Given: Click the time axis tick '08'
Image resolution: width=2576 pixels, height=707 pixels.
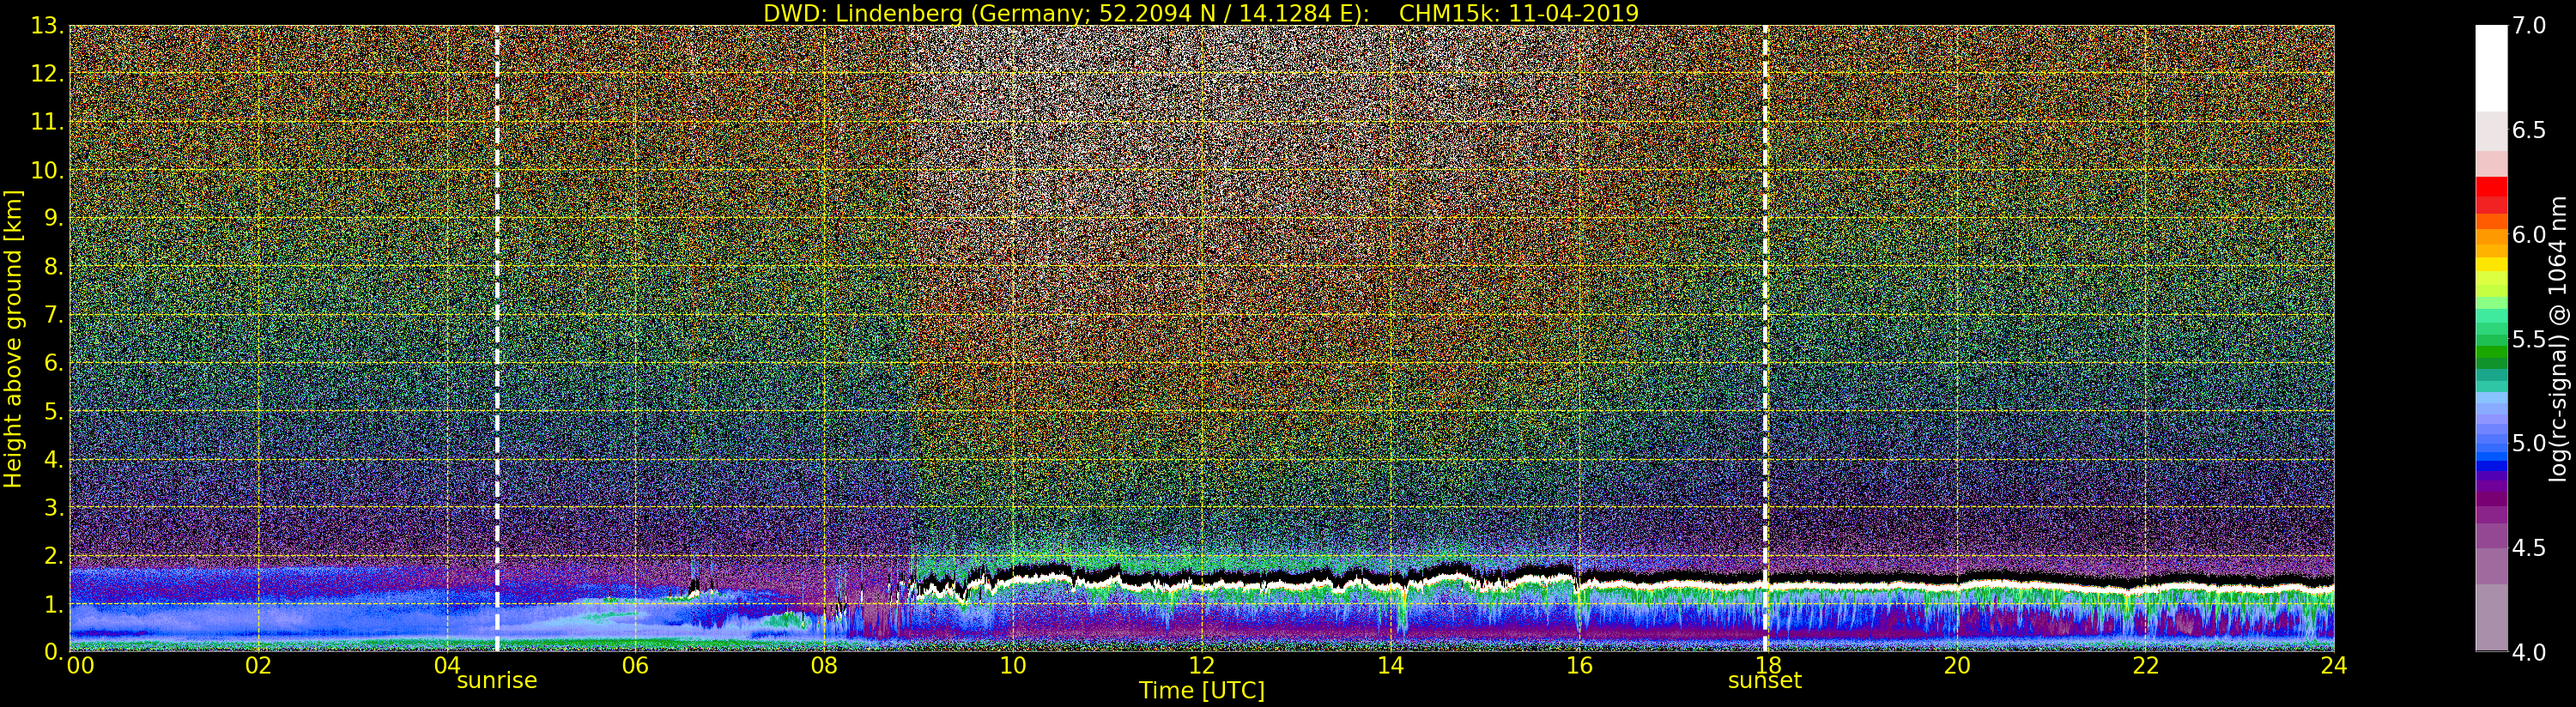Looking at the screenshot, I should 824,666.
